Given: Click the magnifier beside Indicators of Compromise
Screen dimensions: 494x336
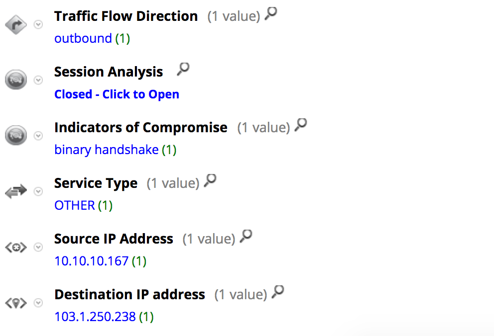Looking at the screenshot, I should pos(301,125).
